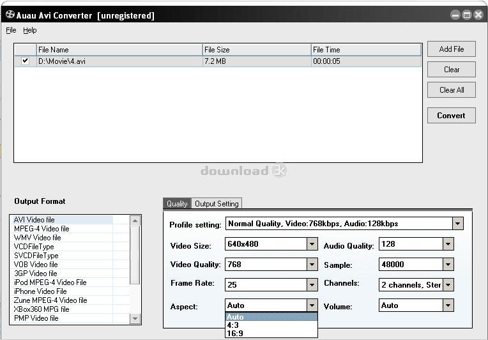This screenshot has height=340, width=488.
Task: Click the Clear All button
Action: click(452, 90)
